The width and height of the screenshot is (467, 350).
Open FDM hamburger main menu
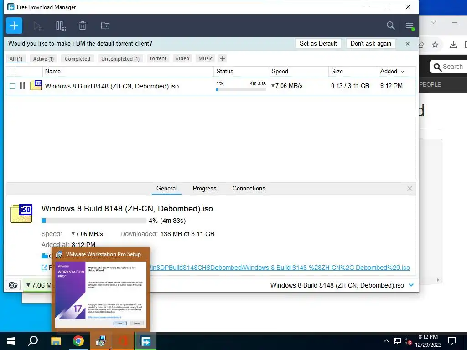[x=410, y=26]
